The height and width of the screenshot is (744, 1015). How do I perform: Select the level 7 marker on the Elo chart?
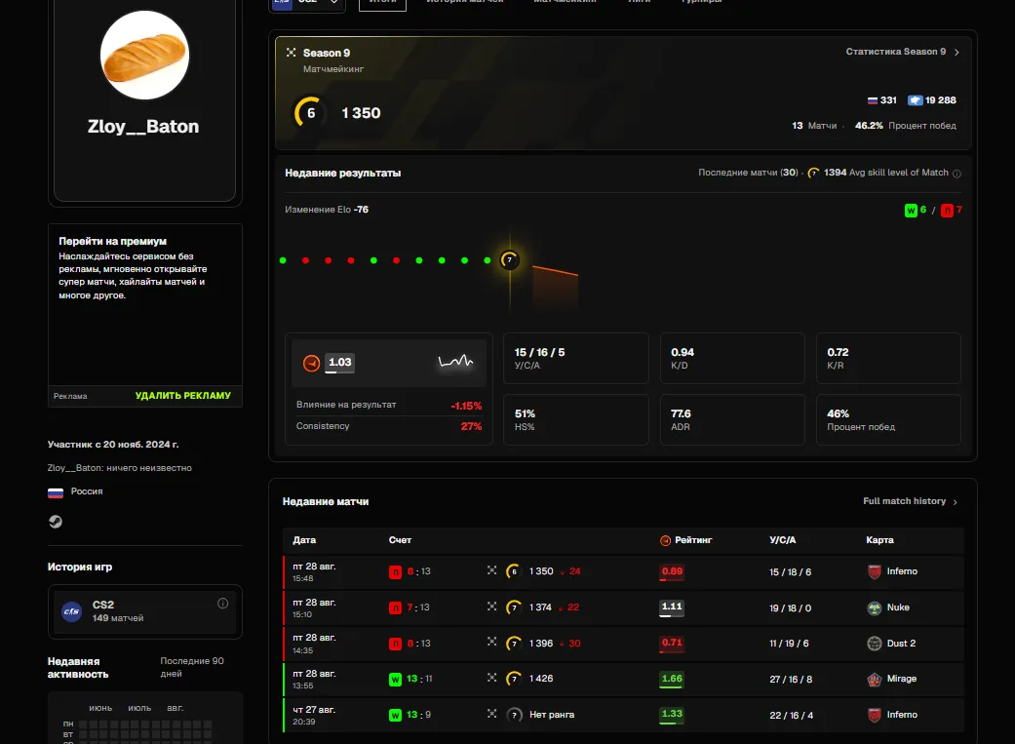pyautogui.click(x=509, y=260)
